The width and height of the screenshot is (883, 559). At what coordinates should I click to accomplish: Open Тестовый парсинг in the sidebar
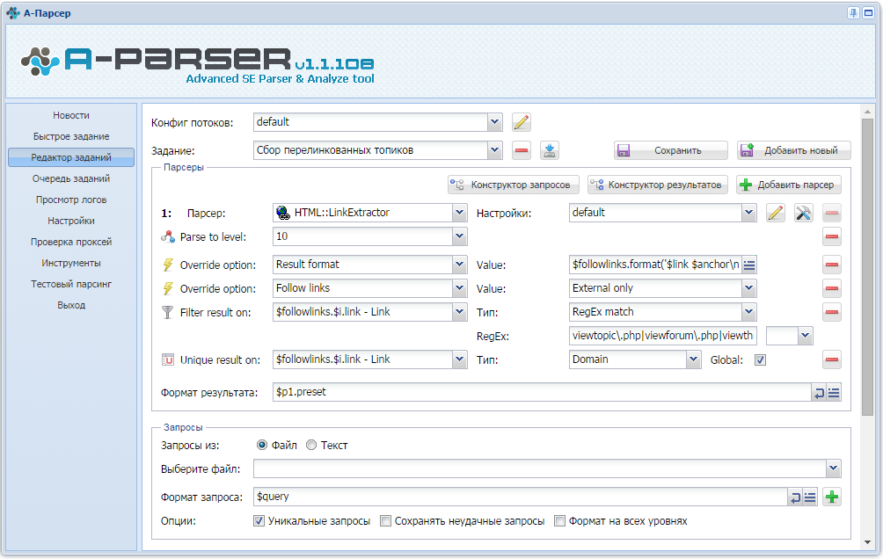click(71, 284)
